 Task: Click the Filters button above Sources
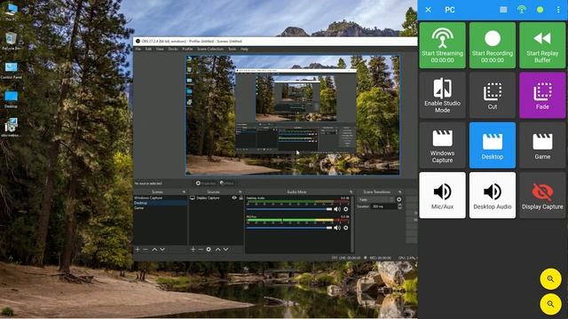(x=227, y=183)
